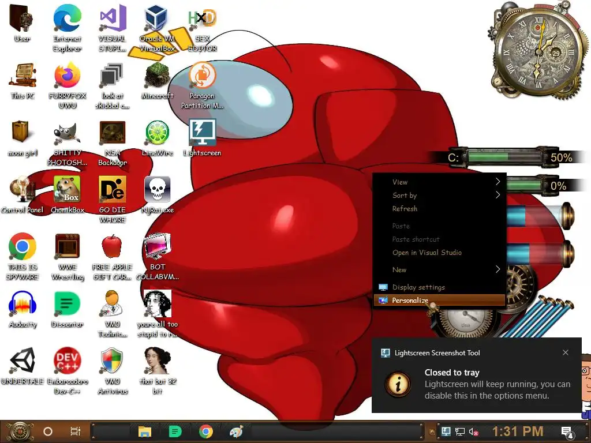591x443 pixels.
Task: Choose Open in Visual Studio
Action: tap(439, 253)
